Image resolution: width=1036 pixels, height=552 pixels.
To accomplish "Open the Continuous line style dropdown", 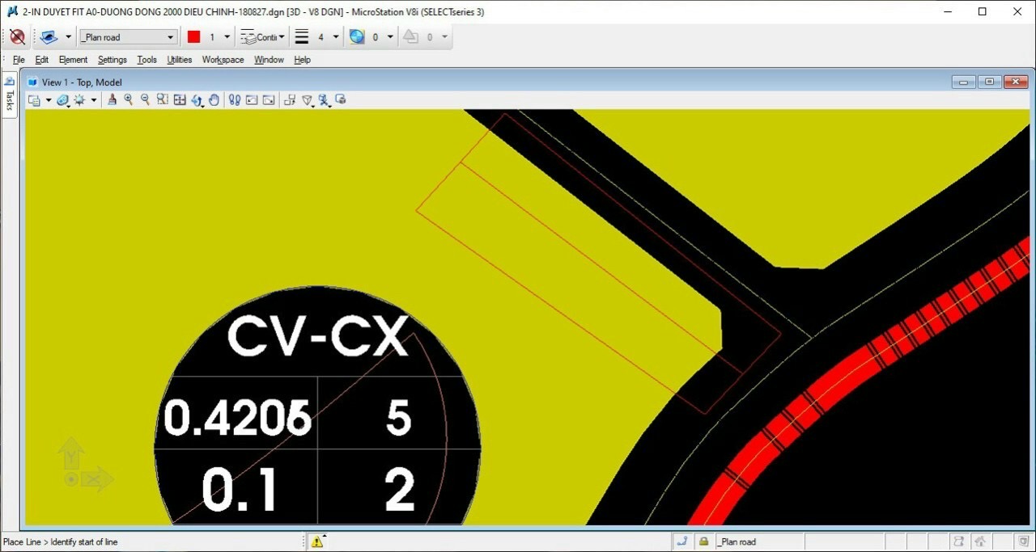I will click(x=263, y=37).
